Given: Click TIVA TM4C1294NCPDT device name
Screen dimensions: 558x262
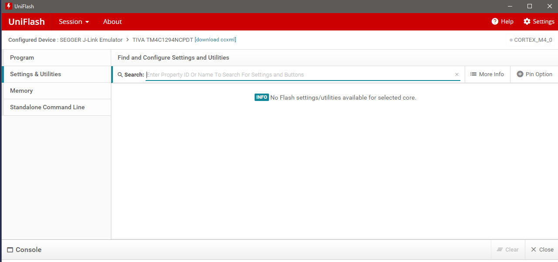Looking at the screenshot, I should tap(163, 40).
